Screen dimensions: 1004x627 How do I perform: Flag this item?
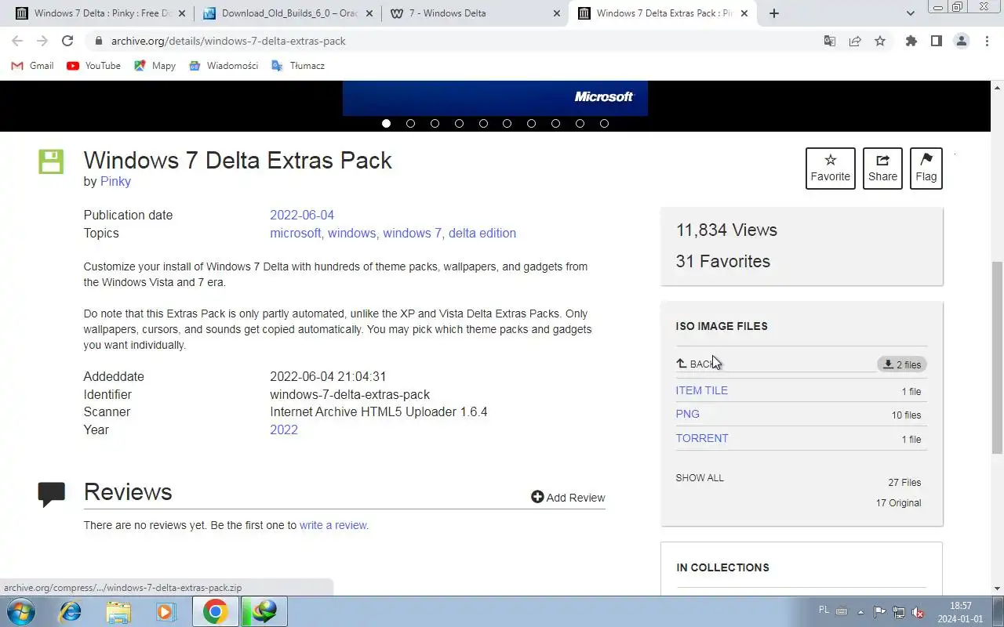click(x=926, y=169)
